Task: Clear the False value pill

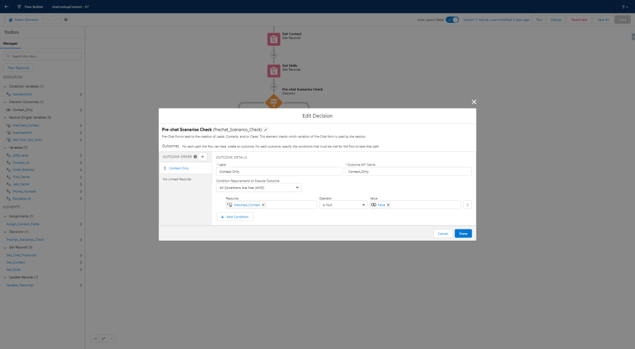Action: tap(388, 205)
